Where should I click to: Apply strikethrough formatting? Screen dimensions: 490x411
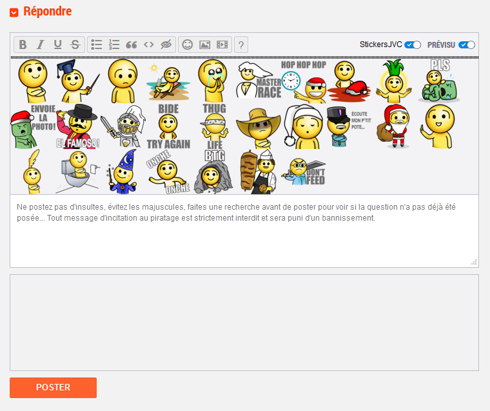pyautogui.click(x=75, y=45)
